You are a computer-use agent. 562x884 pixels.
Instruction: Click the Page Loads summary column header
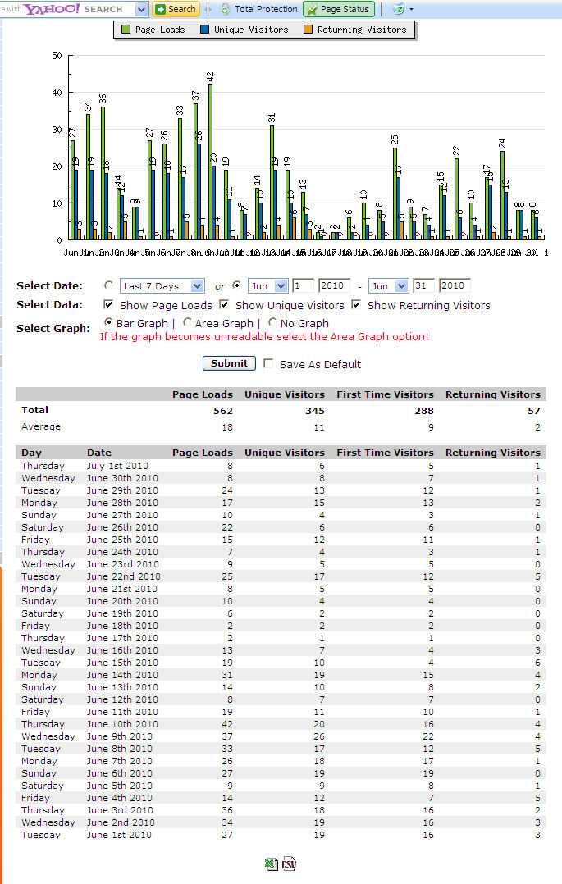point(203,394)
